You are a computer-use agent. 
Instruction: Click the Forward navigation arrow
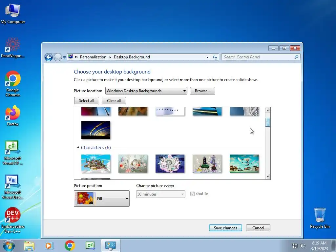coord(58,57)
